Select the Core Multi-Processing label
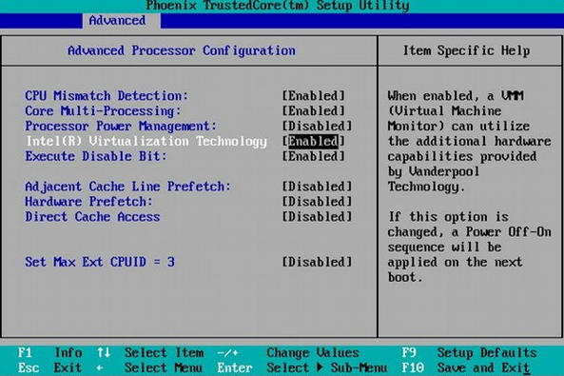The height and width of the screenshot is (376, 564). coord(103,111)
